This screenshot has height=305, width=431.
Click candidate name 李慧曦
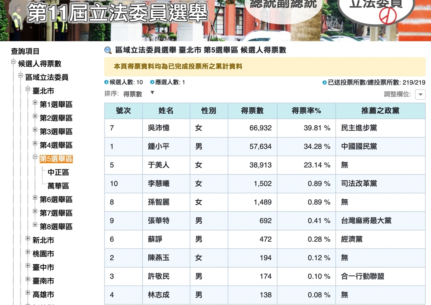(158, 183)
